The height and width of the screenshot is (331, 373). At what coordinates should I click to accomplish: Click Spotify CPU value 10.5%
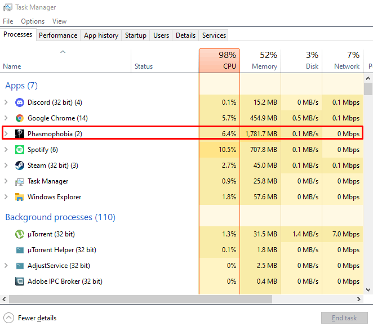228,150
